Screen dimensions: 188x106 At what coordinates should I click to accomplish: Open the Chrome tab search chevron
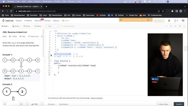pos(185,6)
